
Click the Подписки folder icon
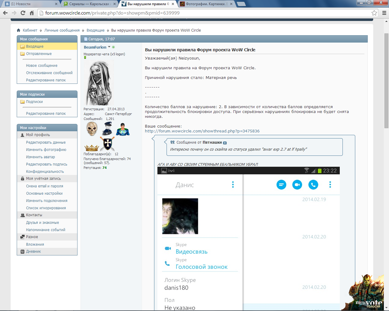pyautogui.click(x=22, y=102)
